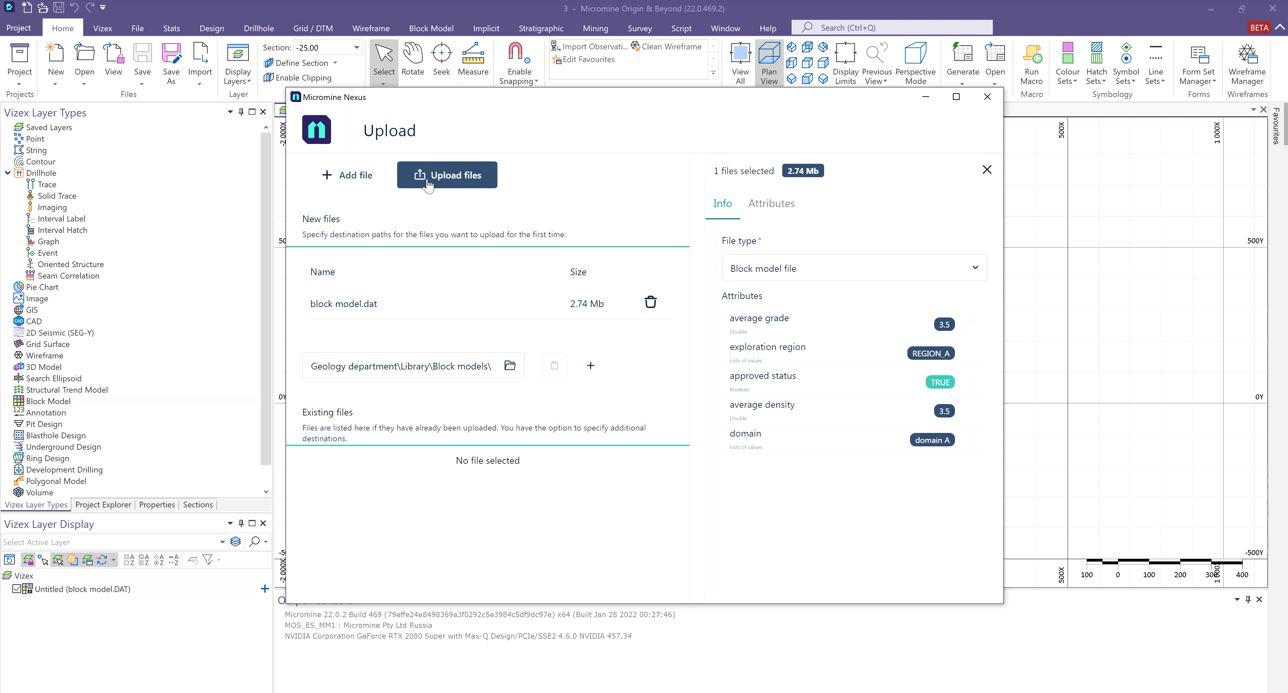Image resolution: width=1288 pixels, height=693 pixels.
Task: Click trash icon beside block model.dat
Action: click(x=650, y=302)
